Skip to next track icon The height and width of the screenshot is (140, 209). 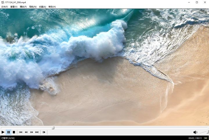point(37,132)
